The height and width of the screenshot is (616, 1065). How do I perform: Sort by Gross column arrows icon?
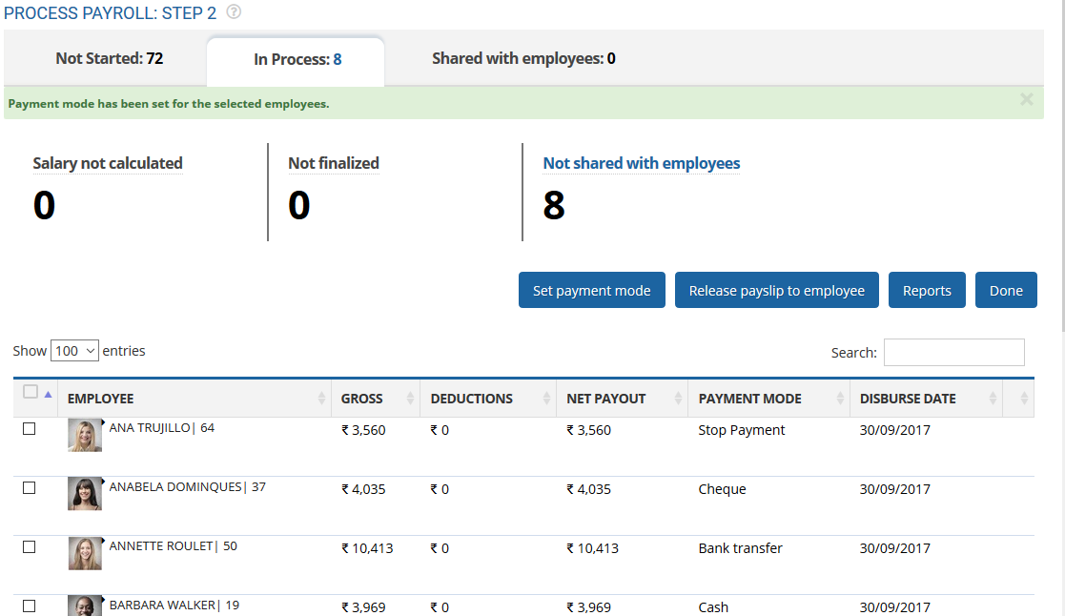pyautogui.click(x=410, y=399)
